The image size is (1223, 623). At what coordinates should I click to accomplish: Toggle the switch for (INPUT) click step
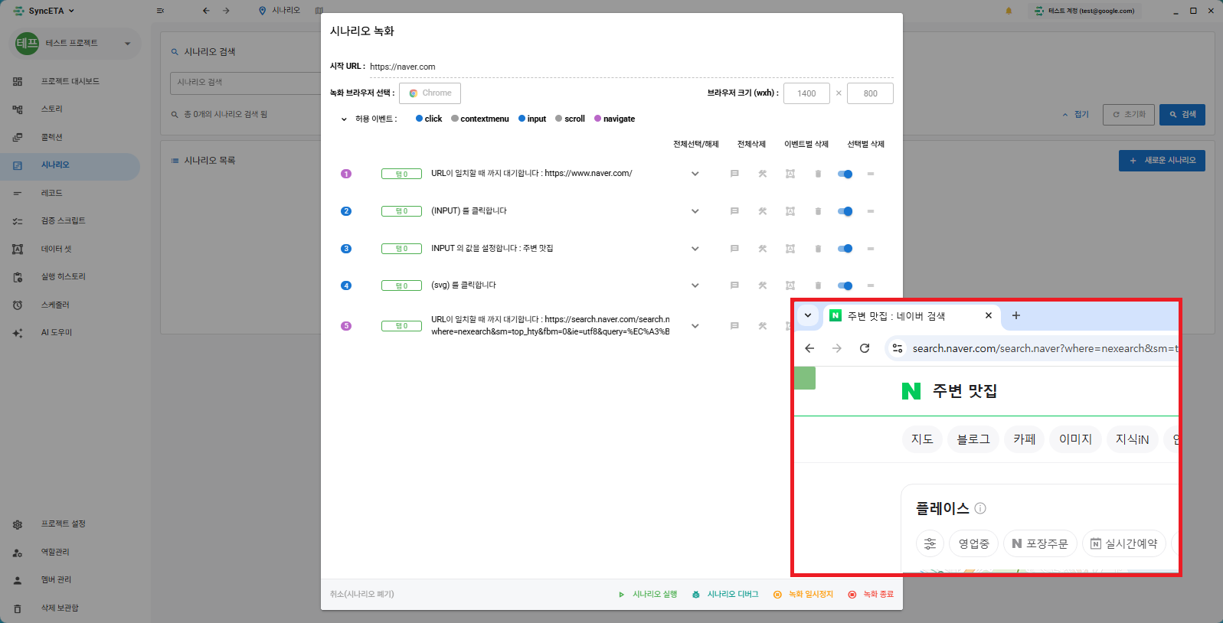(x=845, y=211)
